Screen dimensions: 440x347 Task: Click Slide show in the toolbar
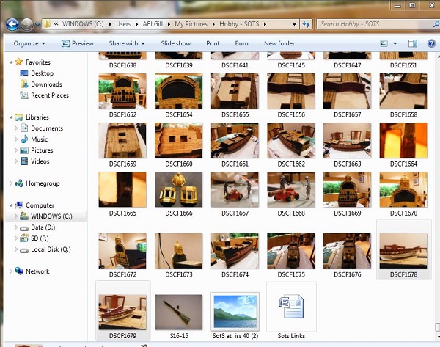pyautogui.click(x=176, y=43)
